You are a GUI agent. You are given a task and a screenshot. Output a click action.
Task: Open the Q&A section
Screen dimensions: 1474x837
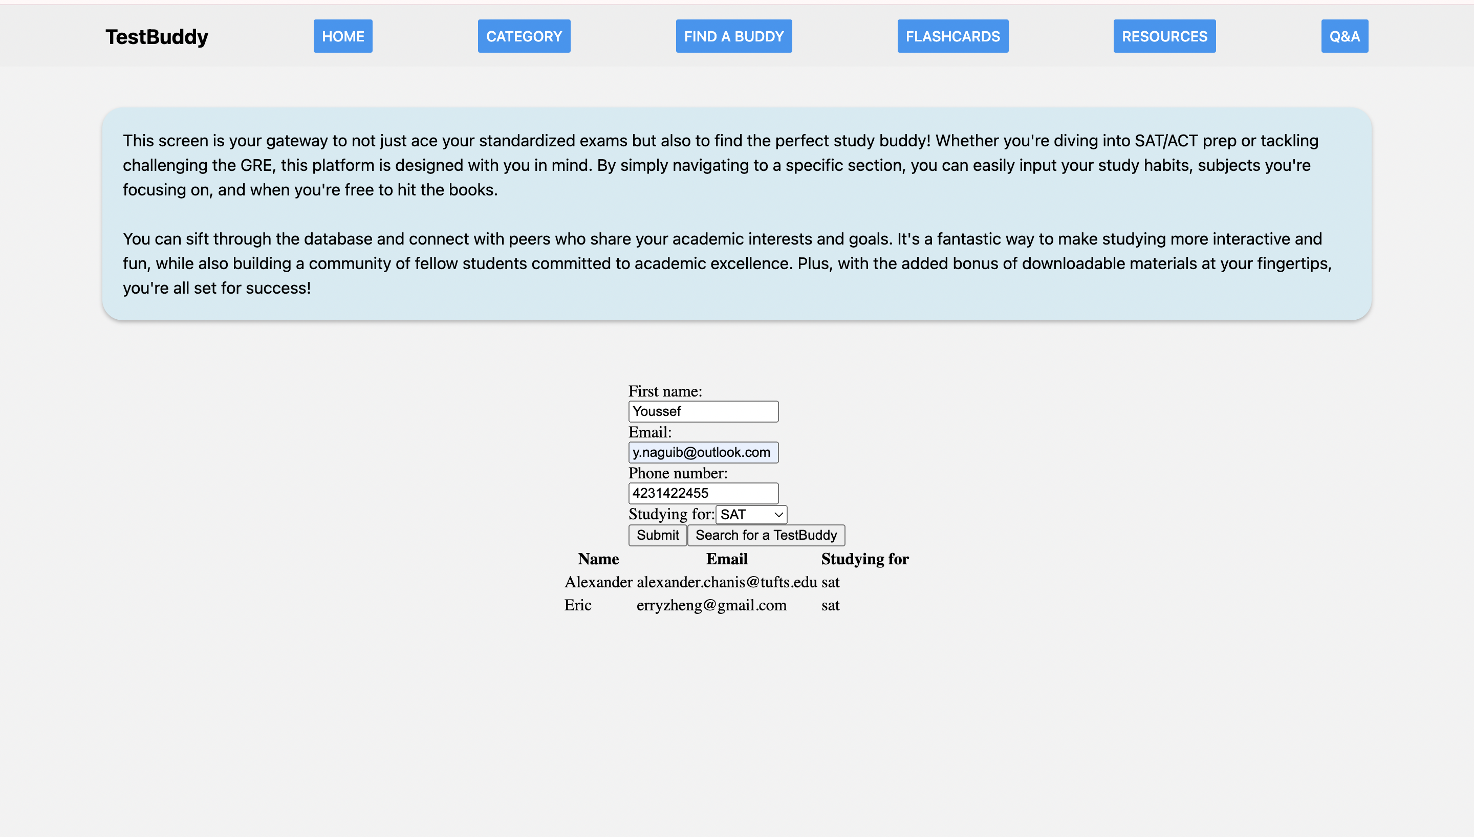coord(1344,36)
